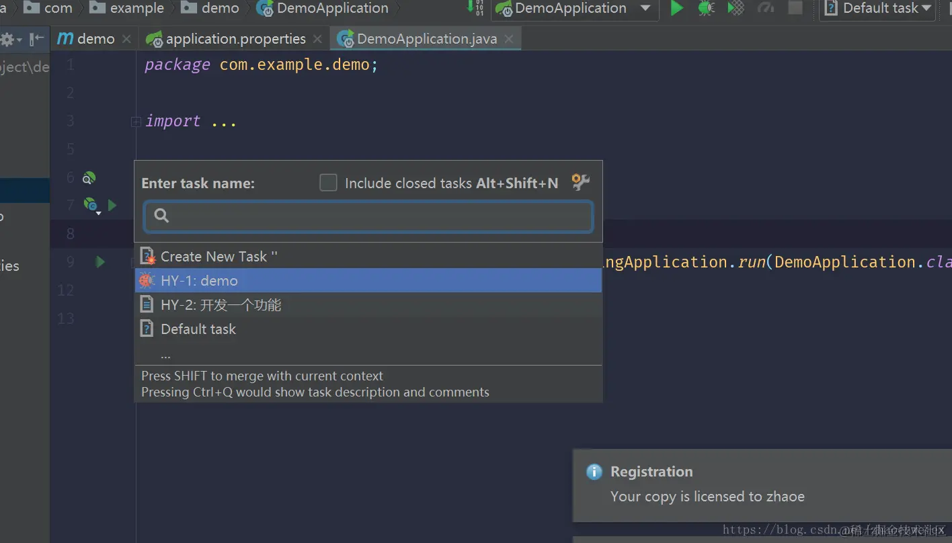Screen dimensions: 952x543
Task: Open the Default task switcher dropdown
Action: tap(878, 9)
